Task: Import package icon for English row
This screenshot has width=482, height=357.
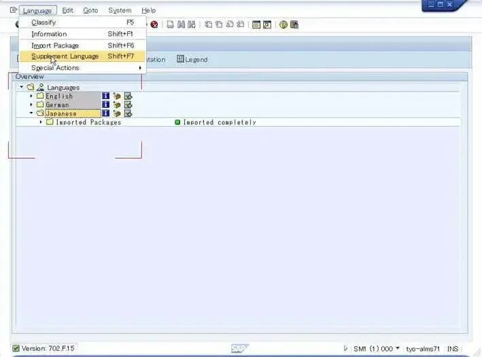Action: tap(117, 96)
